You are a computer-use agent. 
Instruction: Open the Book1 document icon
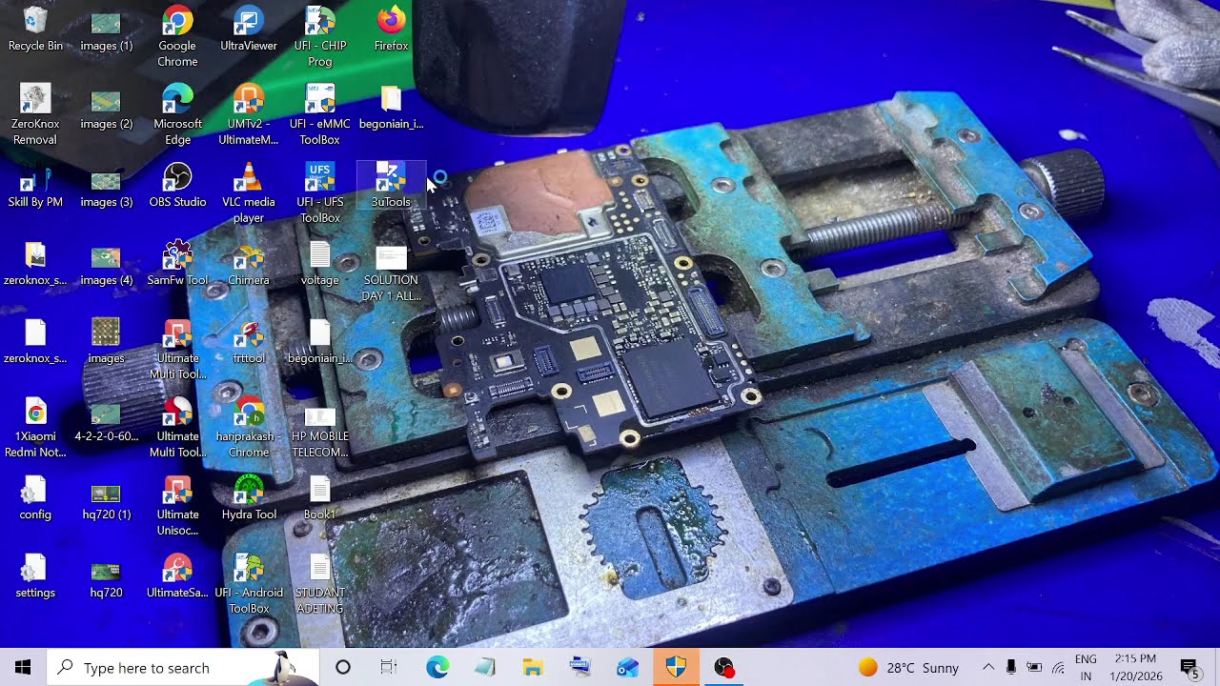tap(320, 497)
